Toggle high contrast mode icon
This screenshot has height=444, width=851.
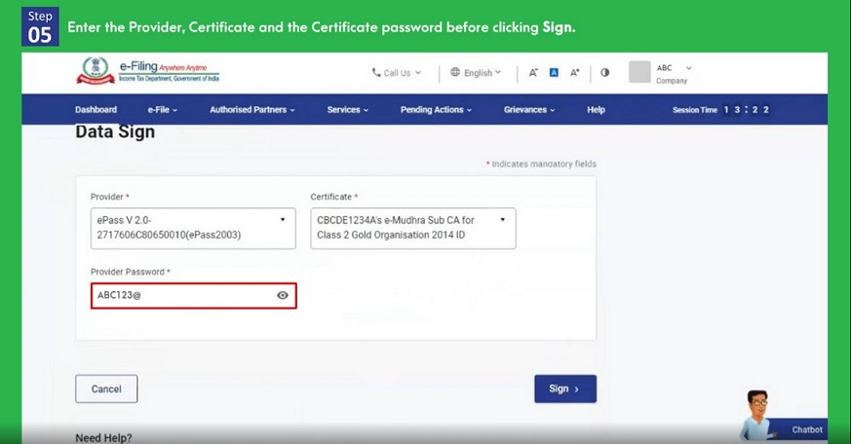[604, 72]
